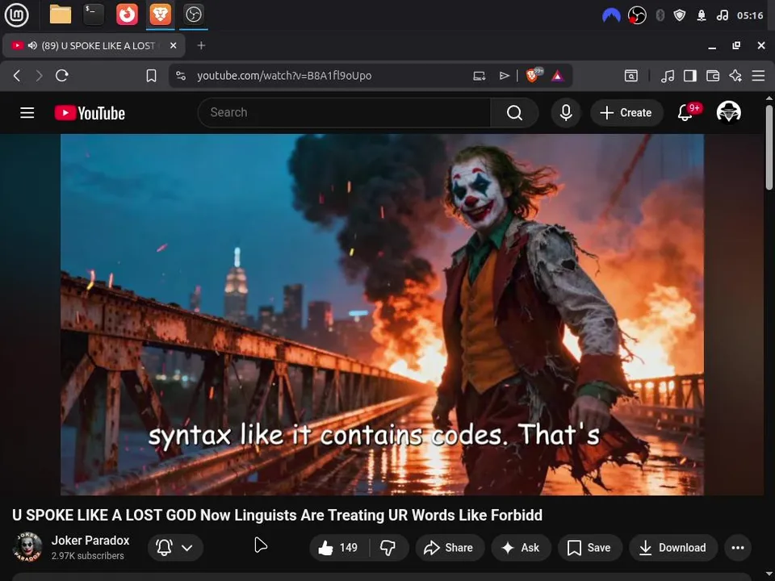
Task: Expand the subscription notification dropdown
Action: coord(175,547)
